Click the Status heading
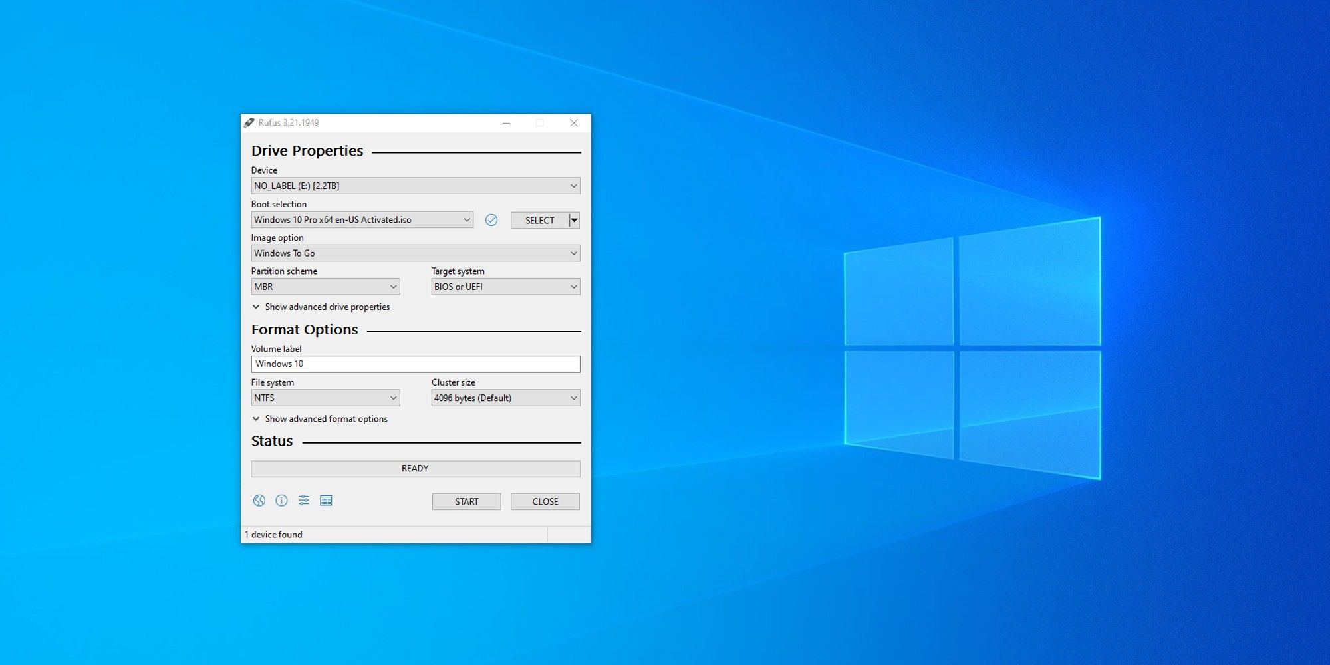 click(272, 441)
